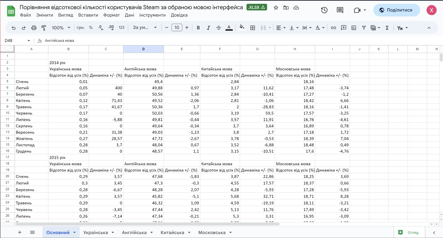Screen dimensions: 443x238
Task: Insert a link with chain icon
Action: click(x=333, y=28)
